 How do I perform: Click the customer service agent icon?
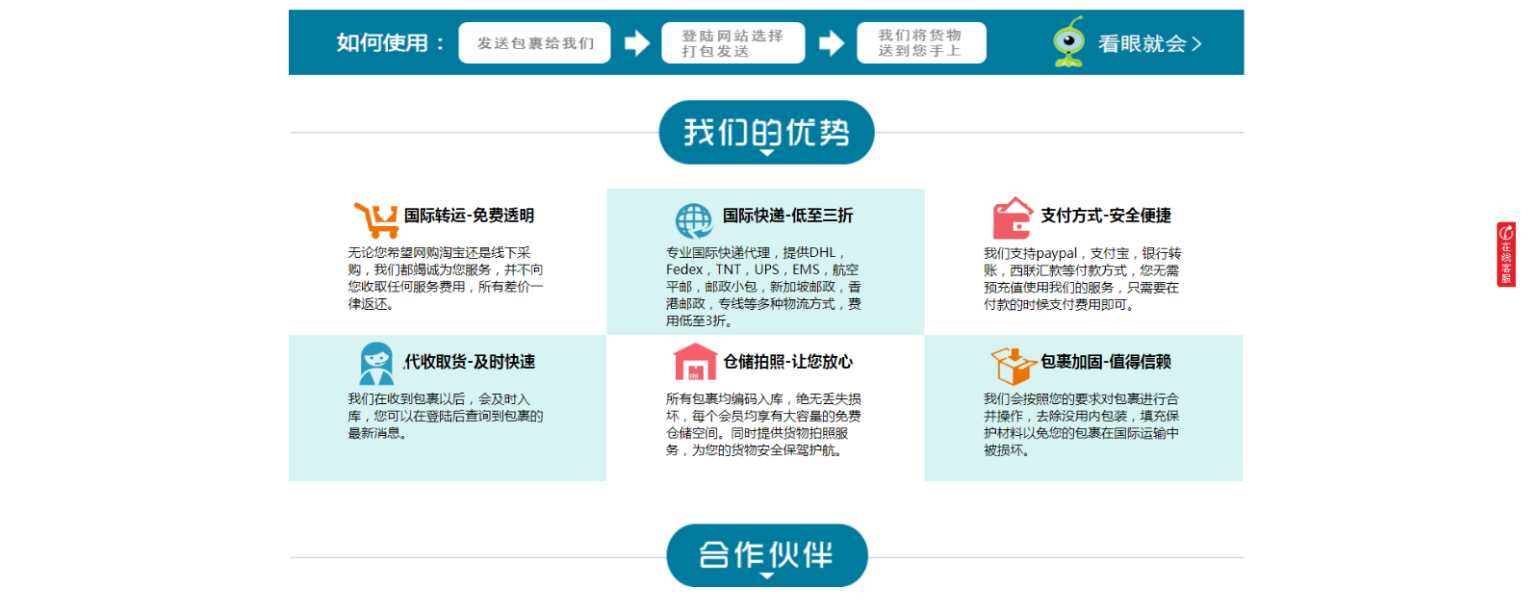click(376, 364)
